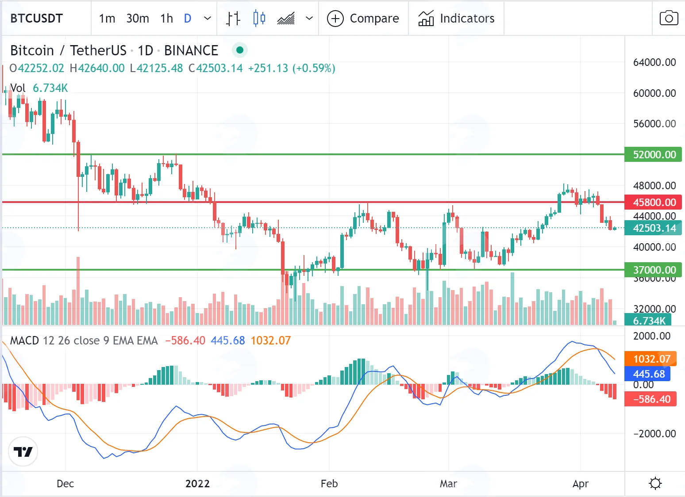Screen dimensions: 685x497
Task: Switch to the 1h interval
Action: click(x=167, y=19)
